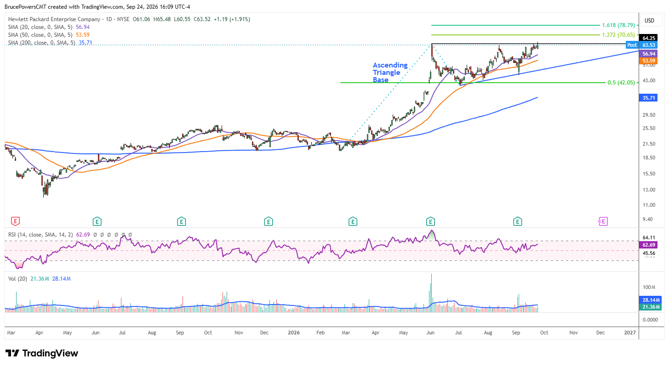Screen dimensions: 669x367
Task: Click the BrucePowersCMT created with TradingView.com header
Action: [x=97, y=7]
